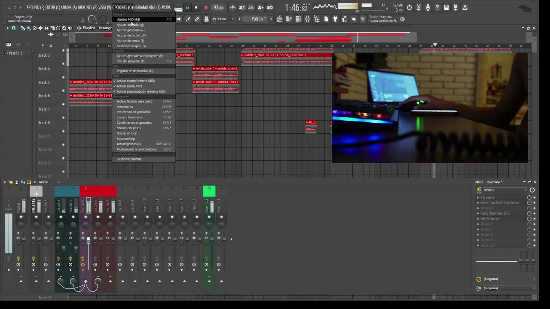Click the link chain icon in toolbar
The image size is (550, 309).
coord(197,19)
